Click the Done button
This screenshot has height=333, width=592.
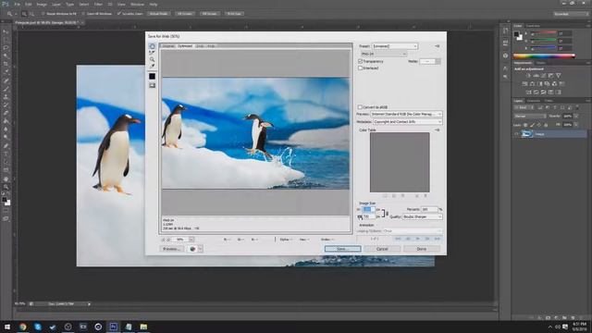tap(422, 249)
